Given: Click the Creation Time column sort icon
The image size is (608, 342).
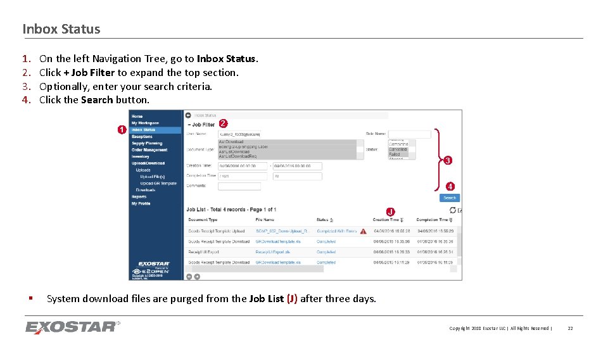Looking at the screenshot, I should pyautogui.click(x=402, y=220).
